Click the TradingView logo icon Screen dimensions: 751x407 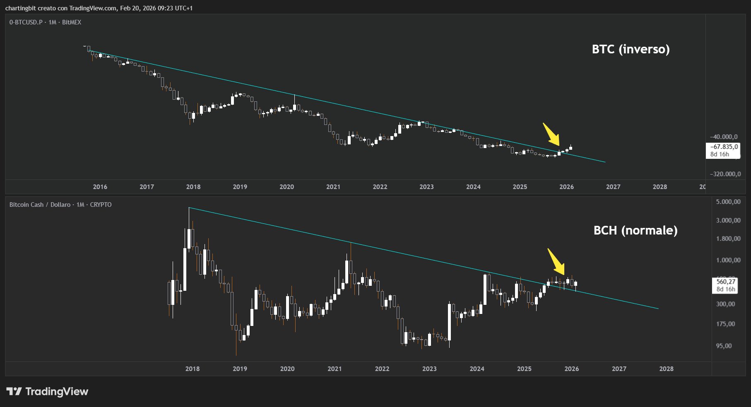14,391
